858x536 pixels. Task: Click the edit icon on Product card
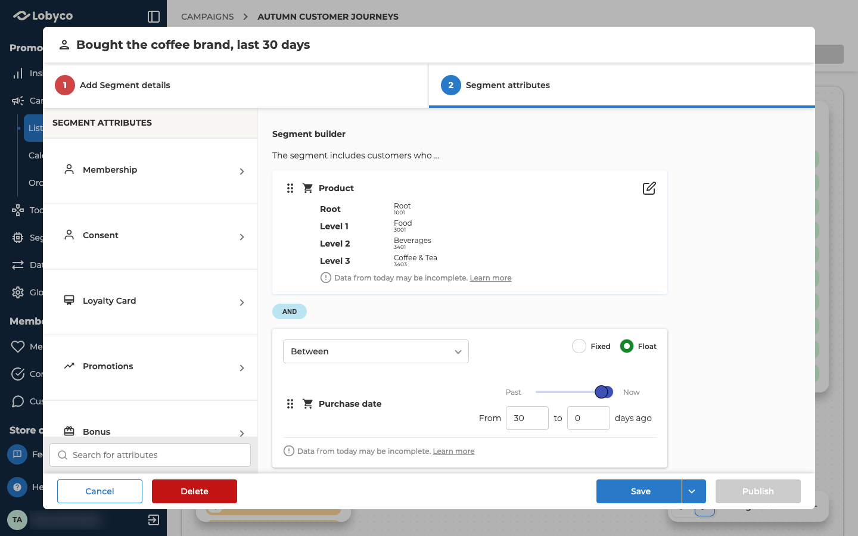point(649,188)
